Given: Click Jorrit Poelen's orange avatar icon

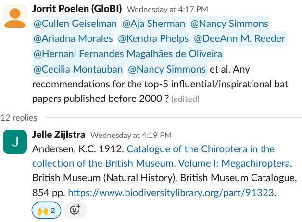Looking at the screenshot, I should coord(15,15).
